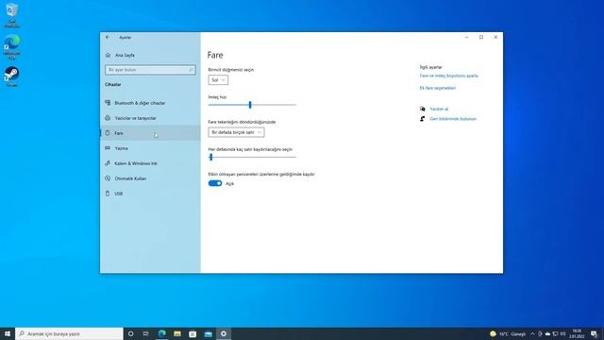Click the pen icon beside Kalem & Windows Ink
Viewport: 604px width, 340px height.
(x=108, y=163)
